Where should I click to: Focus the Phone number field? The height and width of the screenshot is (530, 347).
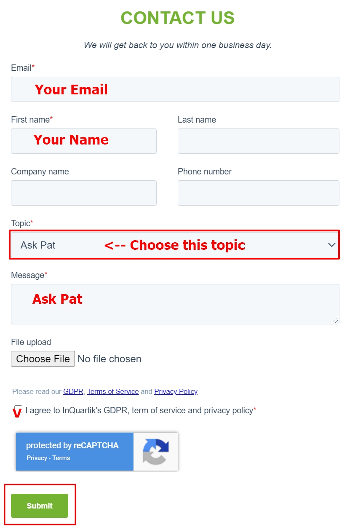(259, 193)
